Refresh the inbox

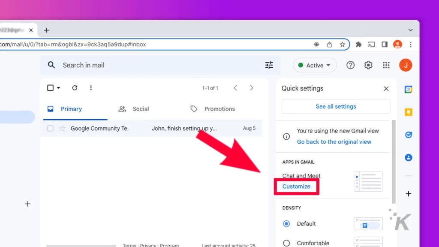point(75,88)
